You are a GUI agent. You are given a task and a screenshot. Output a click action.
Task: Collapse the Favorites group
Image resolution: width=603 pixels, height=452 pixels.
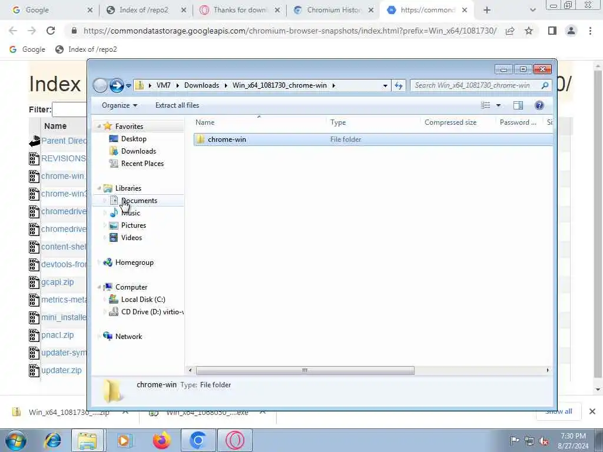click(99, 127)
